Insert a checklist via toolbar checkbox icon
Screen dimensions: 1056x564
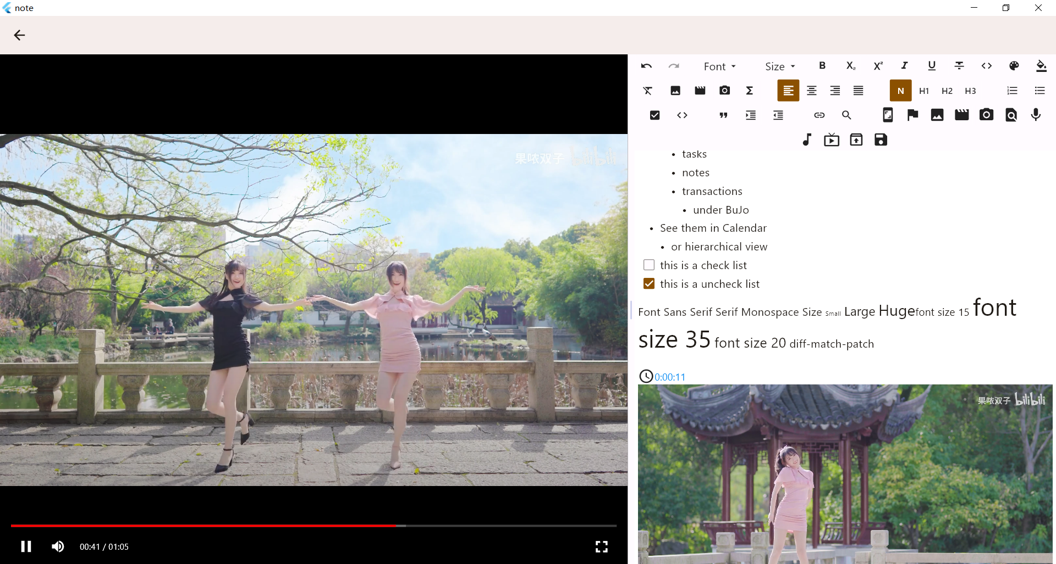(654, 115)
